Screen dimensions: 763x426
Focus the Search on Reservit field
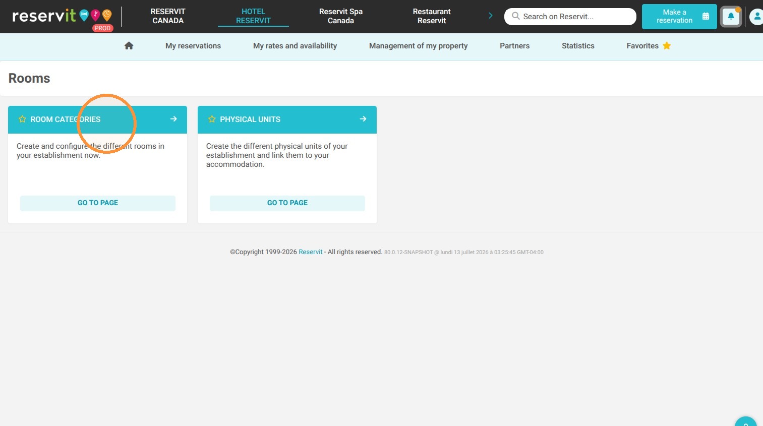570,17
